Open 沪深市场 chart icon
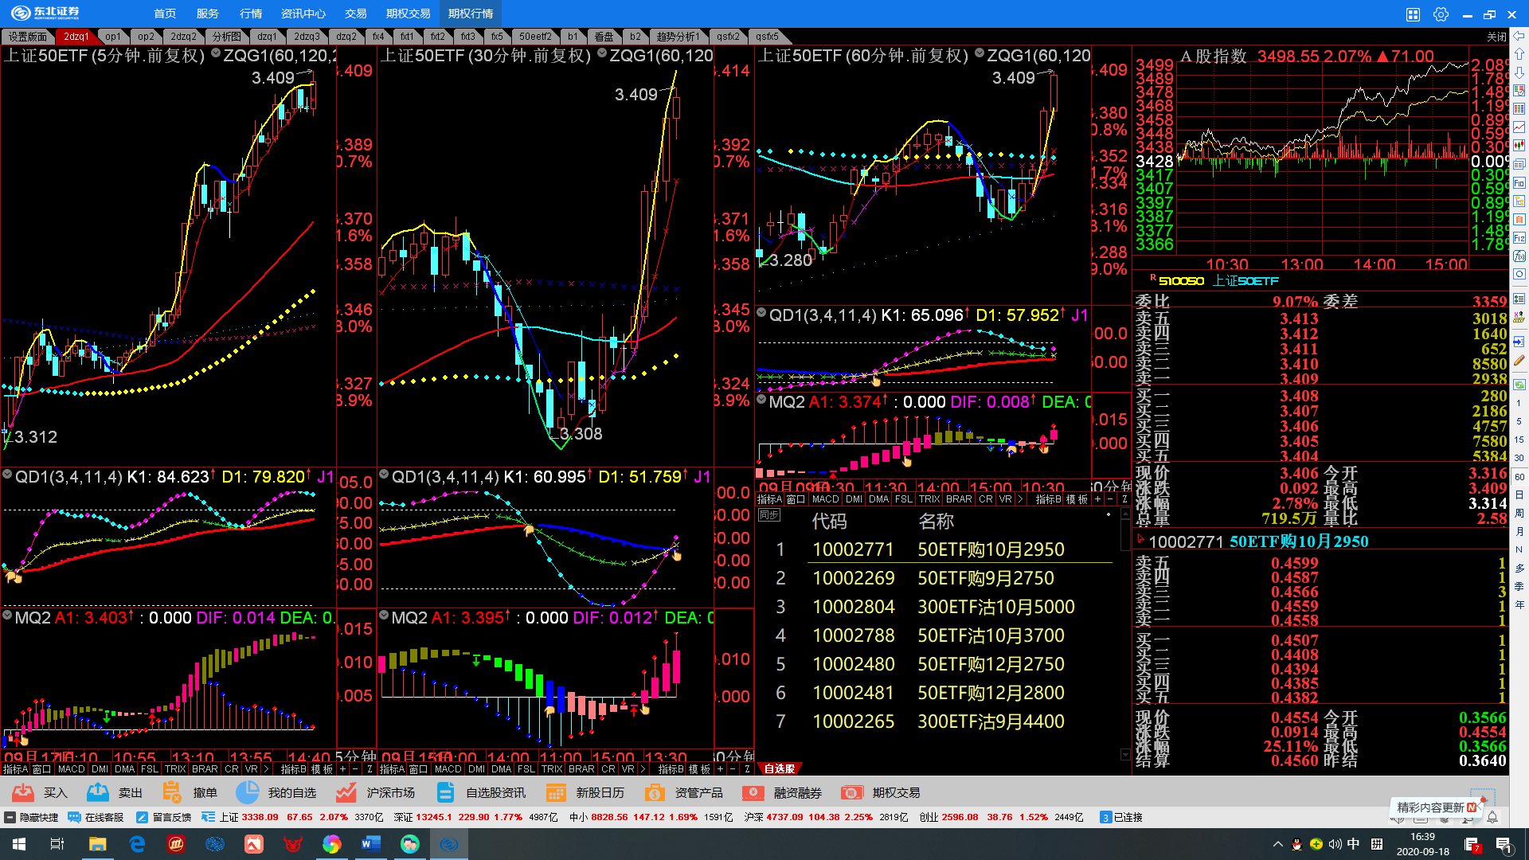 346,792
